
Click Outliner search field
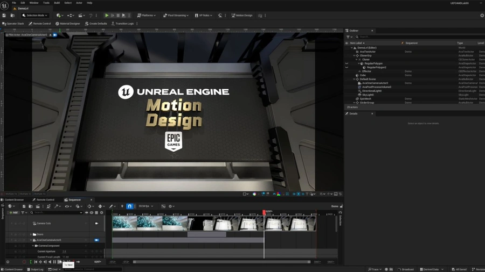tap(419, 37)
